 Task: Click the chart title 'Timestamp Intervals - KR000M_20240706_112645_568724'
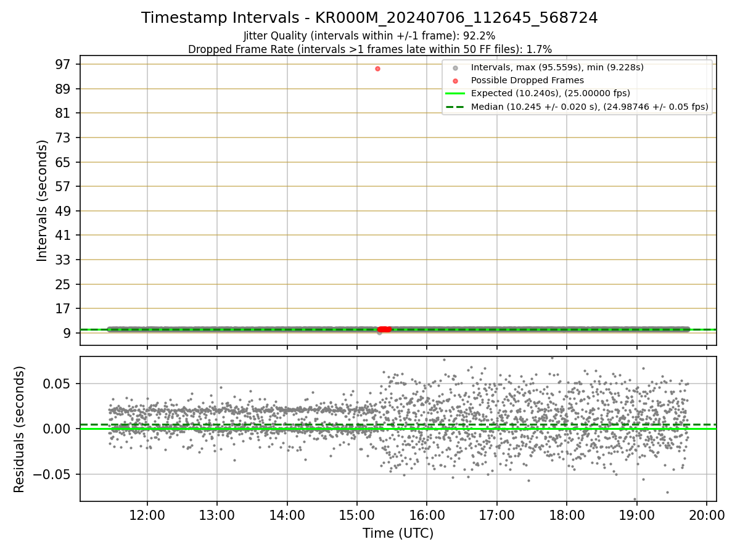coord(369,18)
